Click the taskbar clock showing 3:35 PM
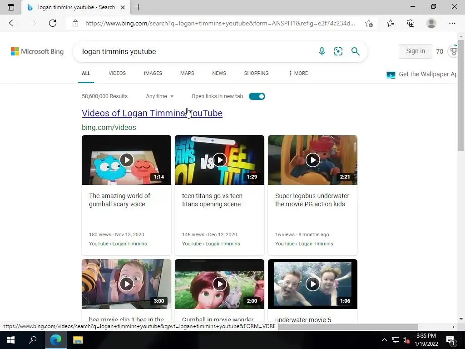Screen dimensions: 465x349 tap(426, 340)
